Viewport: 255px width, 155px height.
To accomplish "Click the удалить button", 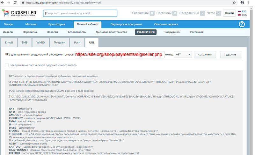I will click(x=230, y=55).
